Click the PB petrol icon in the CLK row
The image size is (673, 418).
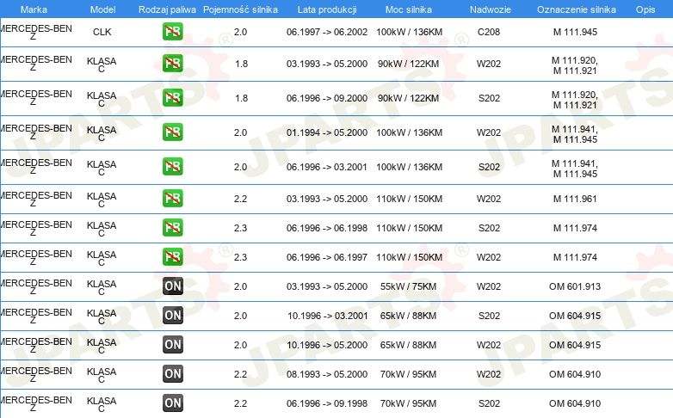pyautogui.click(x=172, y=32)
